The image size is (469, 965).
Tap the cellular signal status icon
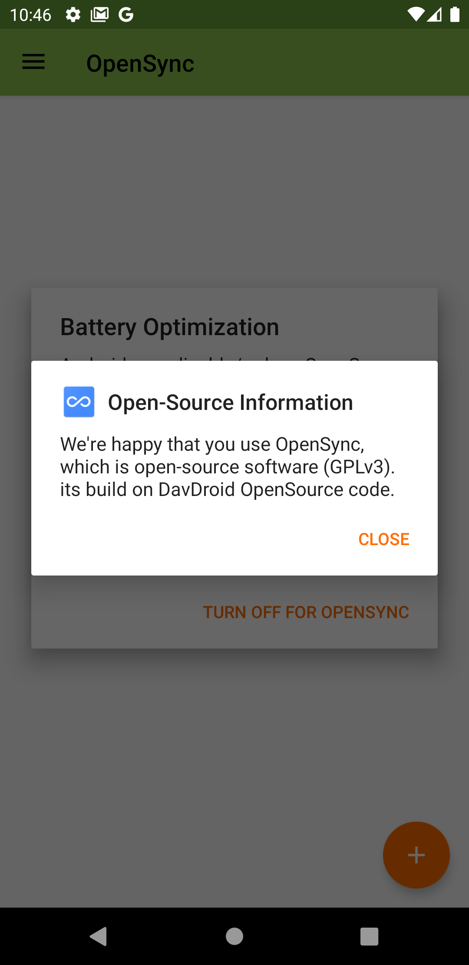[435, 15]
